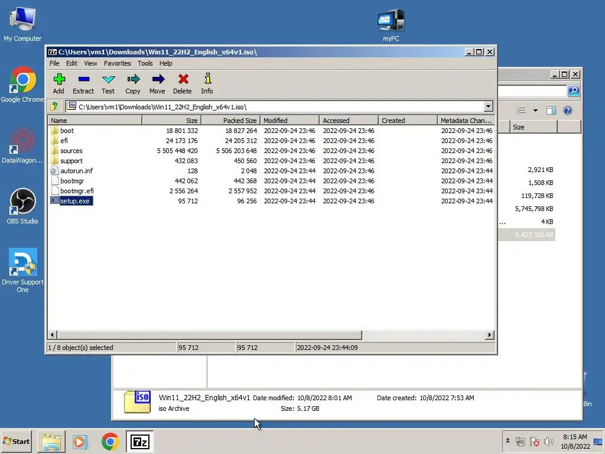Screen dimensions: 605x454
Task: Sort by Modified column header
Action: pos(290,121)
